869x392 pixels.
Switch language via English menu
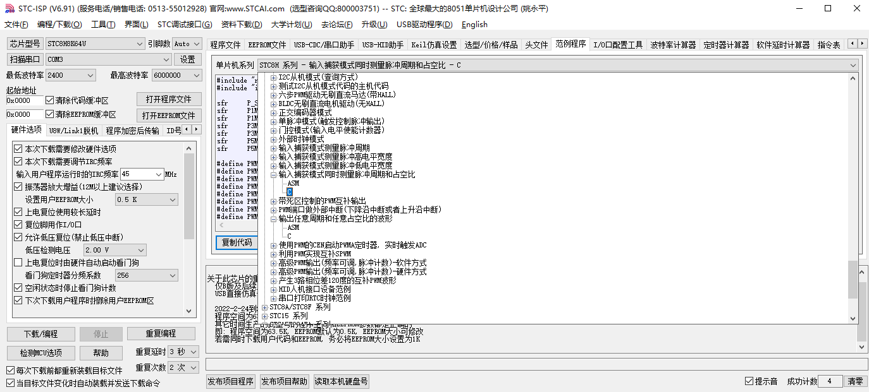pyautogui.click(x=474, y=24)
